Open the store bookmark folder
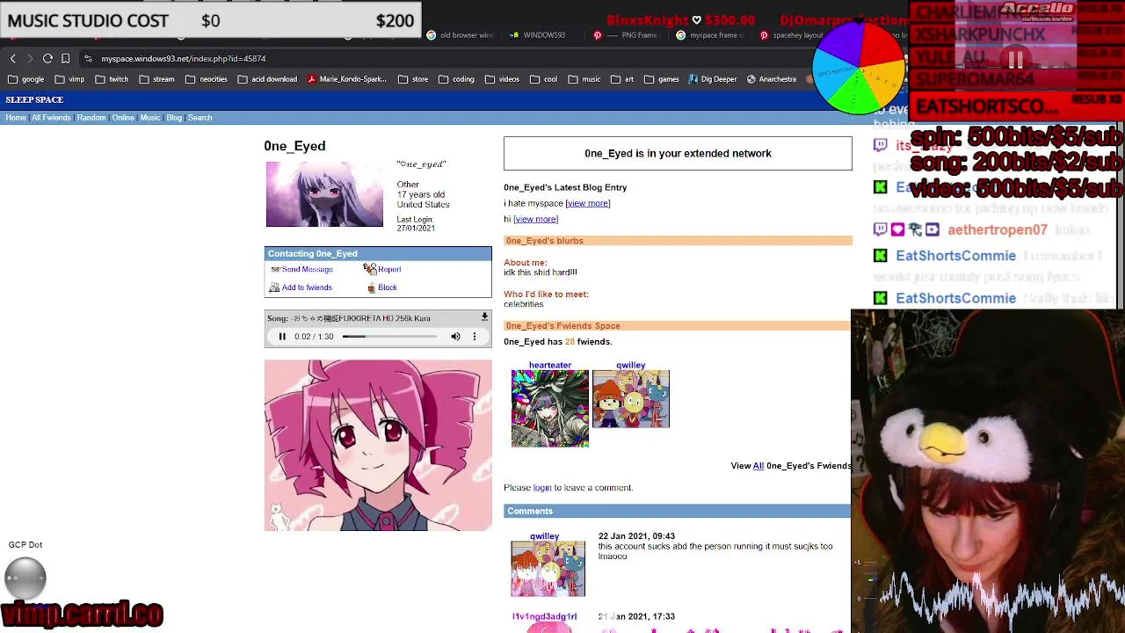 pyautogui.click(x=413, y=79)
